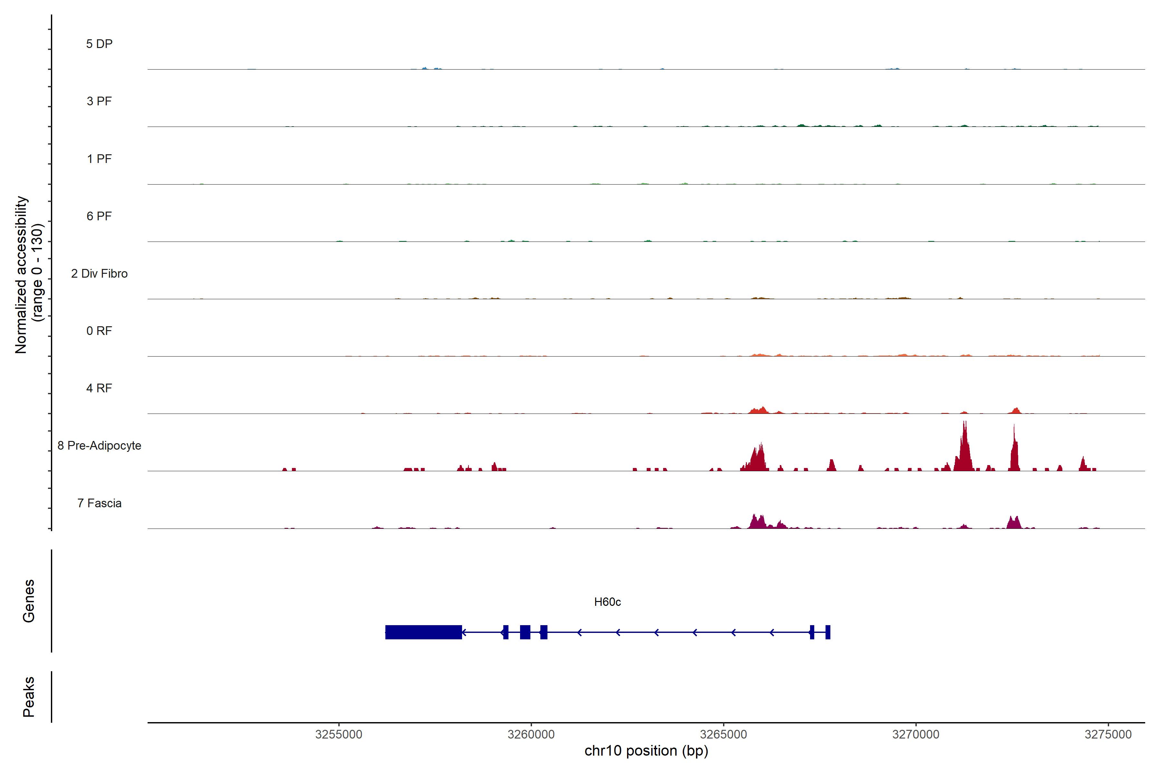Click the large H60c exon block
Viewport: 1160px width, 773px height.
(423, 632)
